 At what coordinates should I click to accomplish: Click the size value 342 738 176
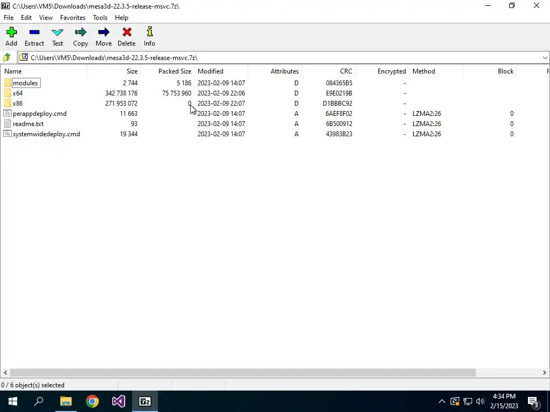coord(121,93)
